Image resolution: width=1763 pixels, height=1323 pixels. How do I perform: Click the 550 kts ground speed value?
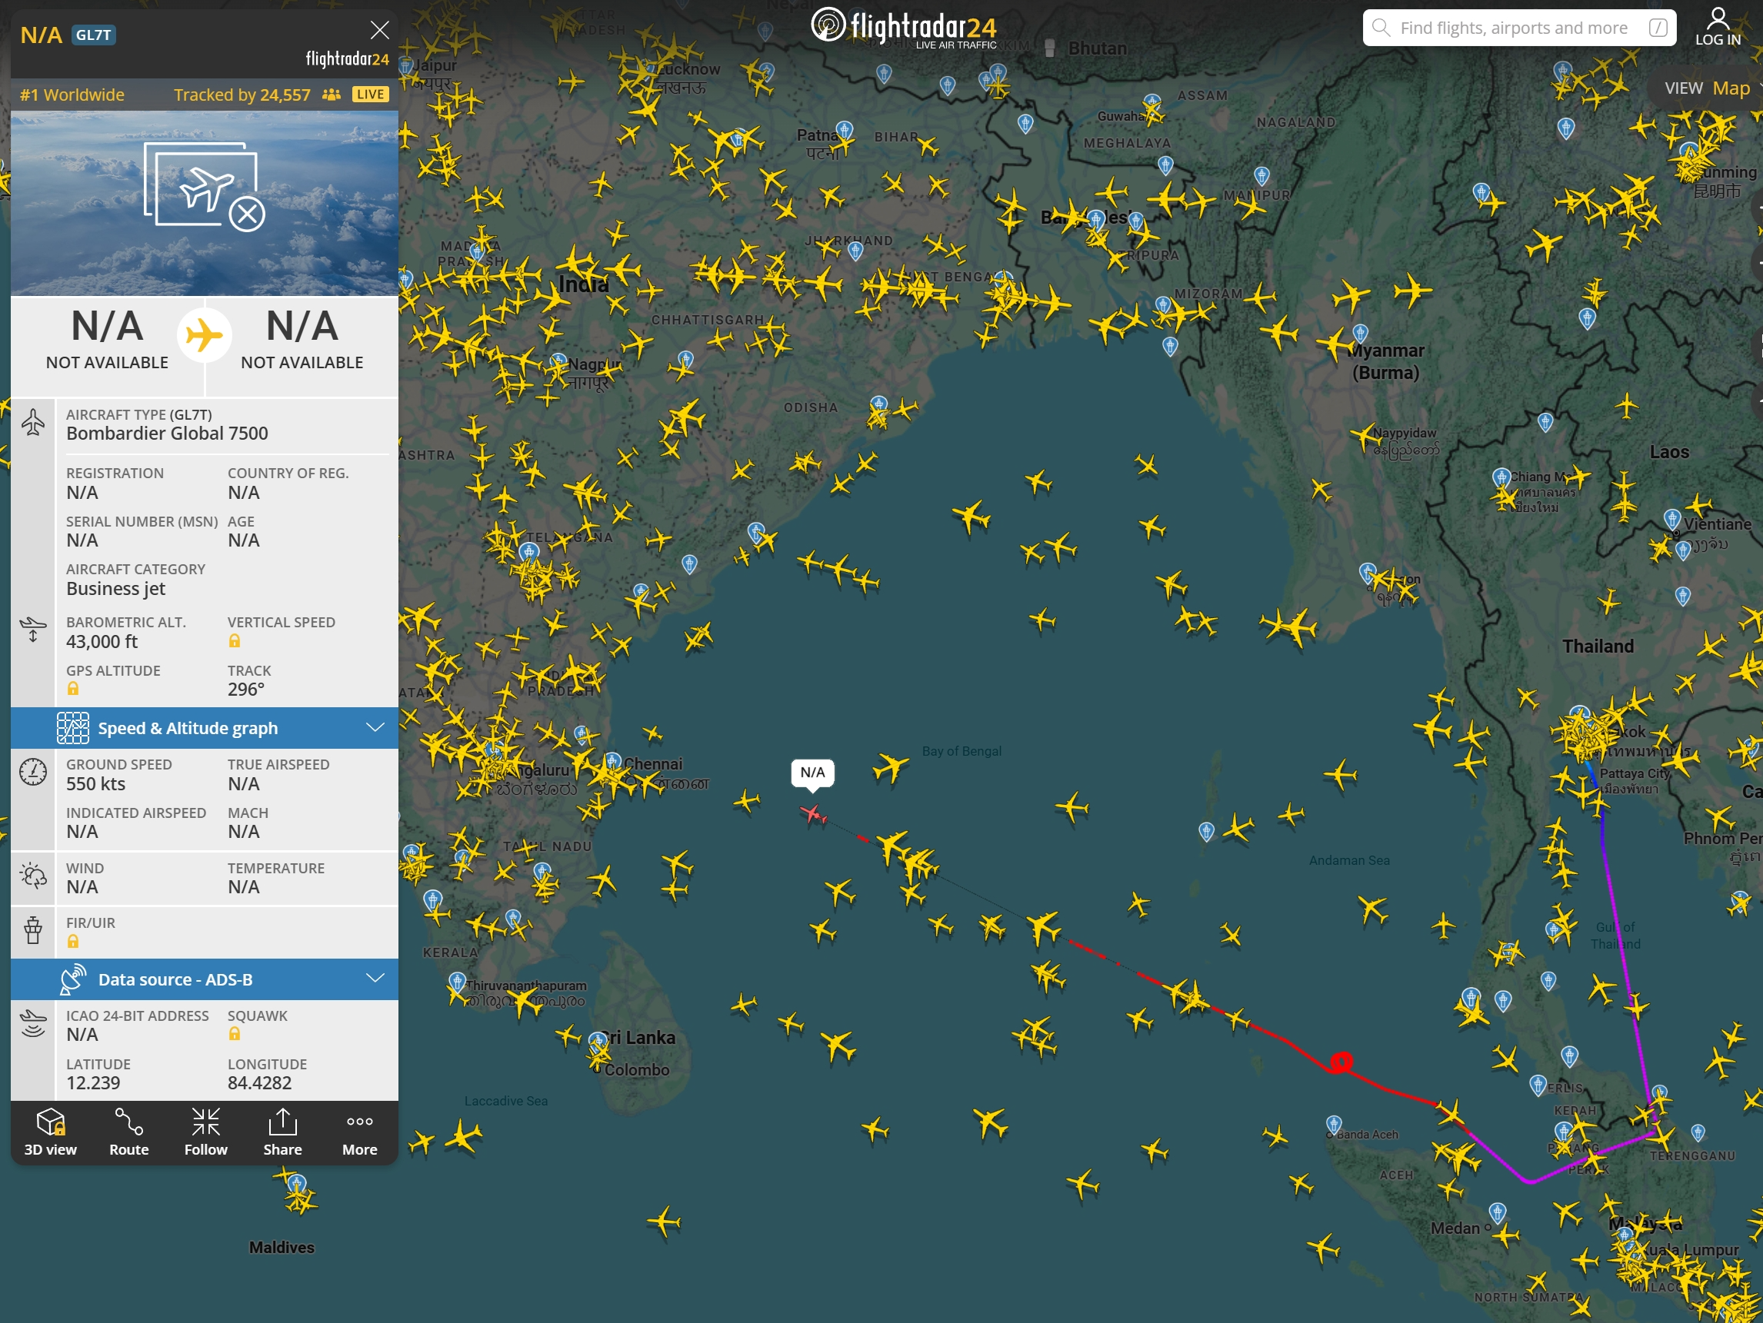click(95, 784)
